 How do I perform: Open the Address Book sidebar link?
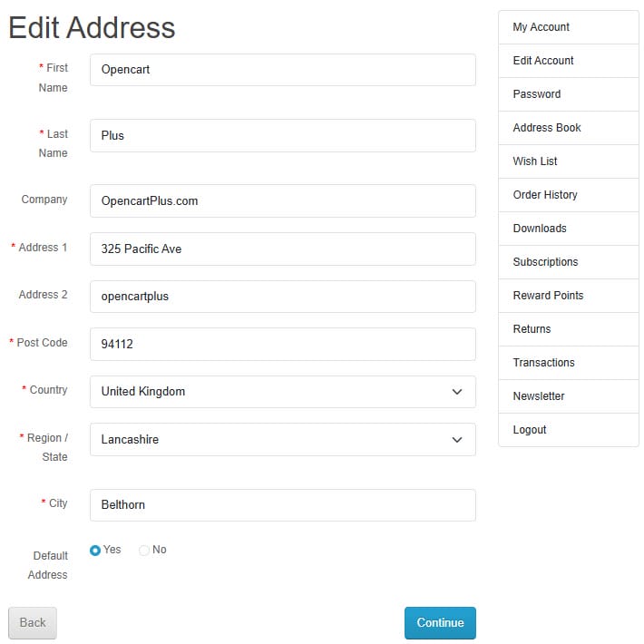click(569, 128)
